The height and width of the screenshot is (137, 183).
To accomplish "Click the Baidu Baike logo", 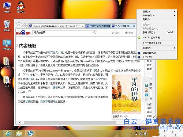I will point(23,33).
